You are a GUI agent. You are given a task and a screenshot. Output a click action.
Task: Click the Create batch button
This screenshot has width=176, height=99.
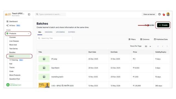163,25
